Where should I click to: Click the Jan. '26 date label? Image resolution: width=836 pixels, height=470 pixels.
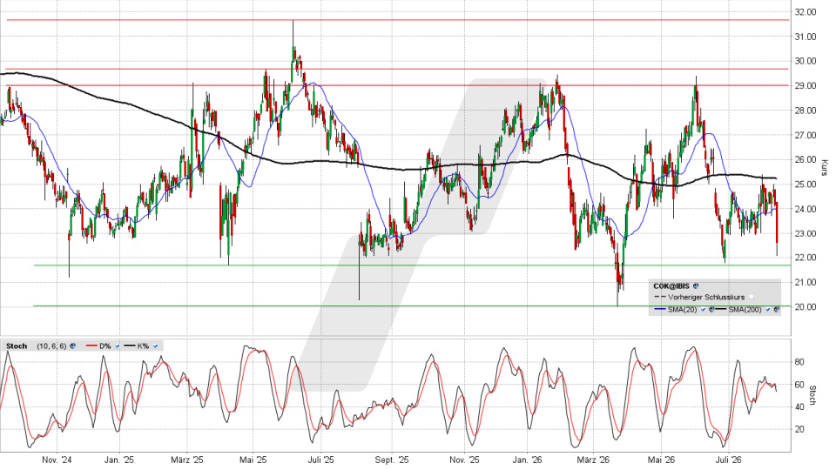coord(528,460)
